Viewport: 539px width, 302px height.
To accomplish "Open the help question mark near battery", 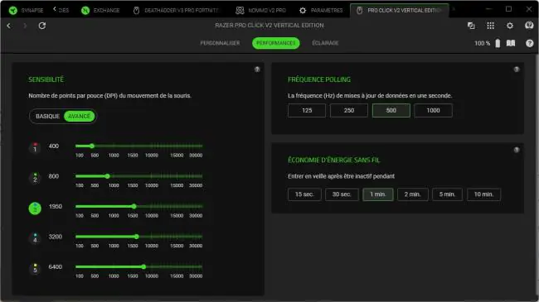I will tap(529, 43).
